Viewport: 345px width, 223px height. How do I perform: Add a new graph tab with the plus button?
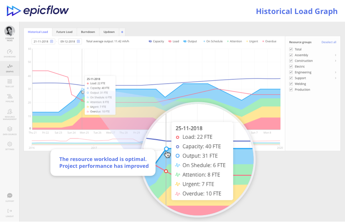(x=122, y=32)
